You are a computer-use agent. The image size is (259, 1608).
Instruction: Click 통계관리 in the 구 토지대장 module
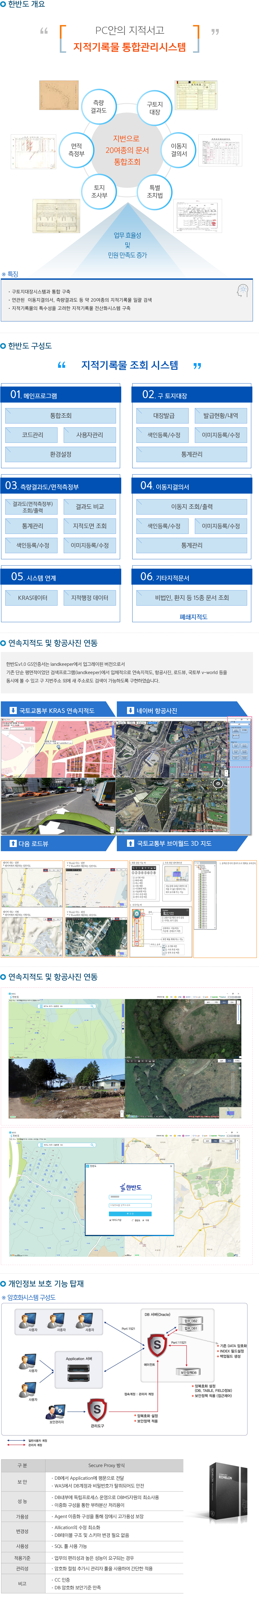[x=191, y=454]
